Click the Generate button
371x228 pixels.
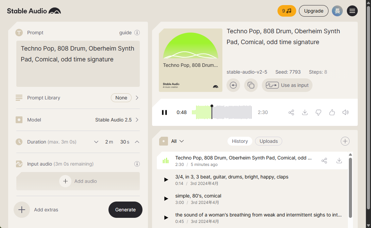125,210
